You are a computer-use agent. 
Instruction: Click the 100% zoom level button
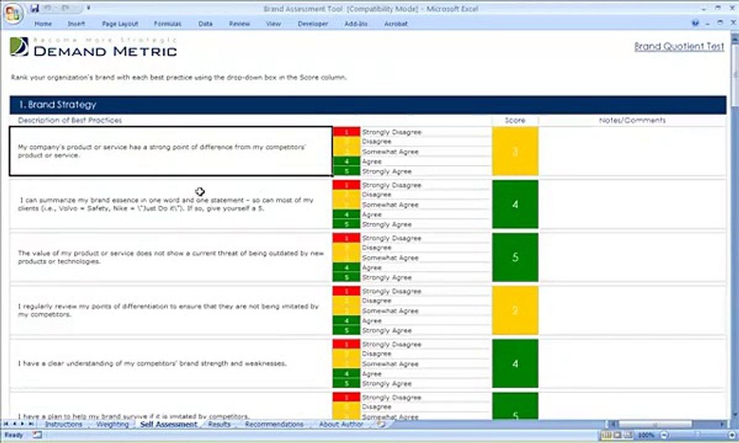pos(646,435)
